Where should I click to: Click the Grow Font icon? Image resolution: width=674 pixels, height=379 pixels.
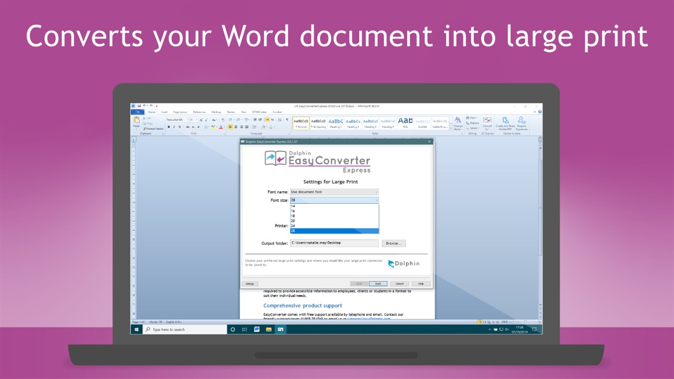201,120
